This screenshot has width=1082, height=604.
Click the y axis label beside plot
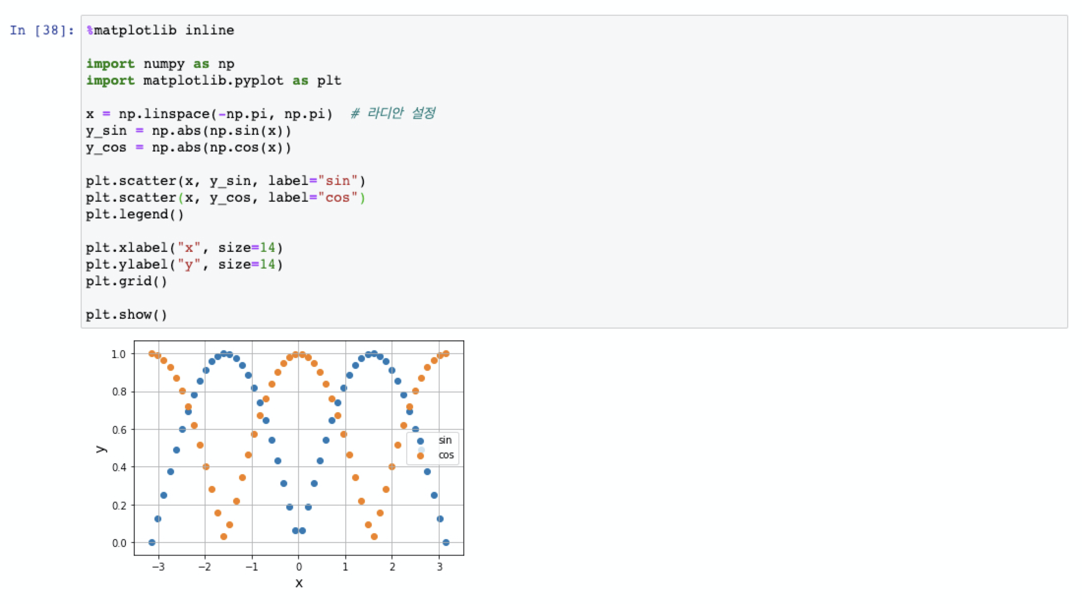coord(101,449)
